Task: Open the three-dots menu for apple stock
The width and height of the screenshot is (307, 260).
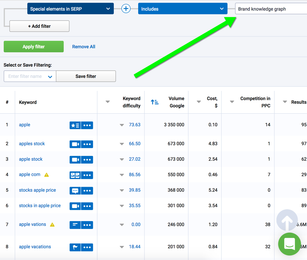Action: pyautogui.click(x=87, y=160)
